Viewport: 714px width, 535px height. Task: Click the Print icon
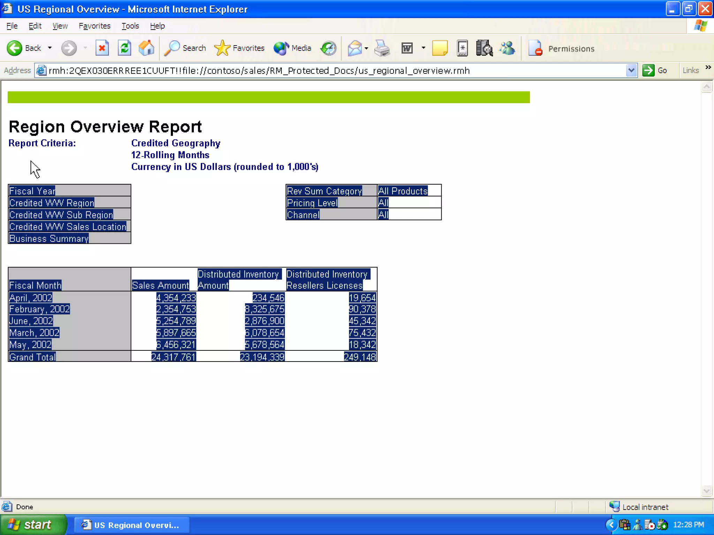[x=382, y=48]
